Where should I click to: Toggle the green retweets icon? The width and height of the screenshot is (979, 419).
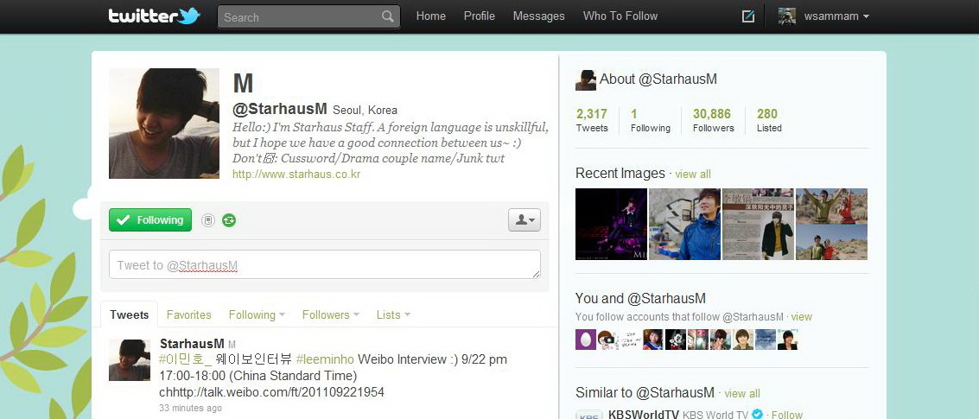click(229, 219)
